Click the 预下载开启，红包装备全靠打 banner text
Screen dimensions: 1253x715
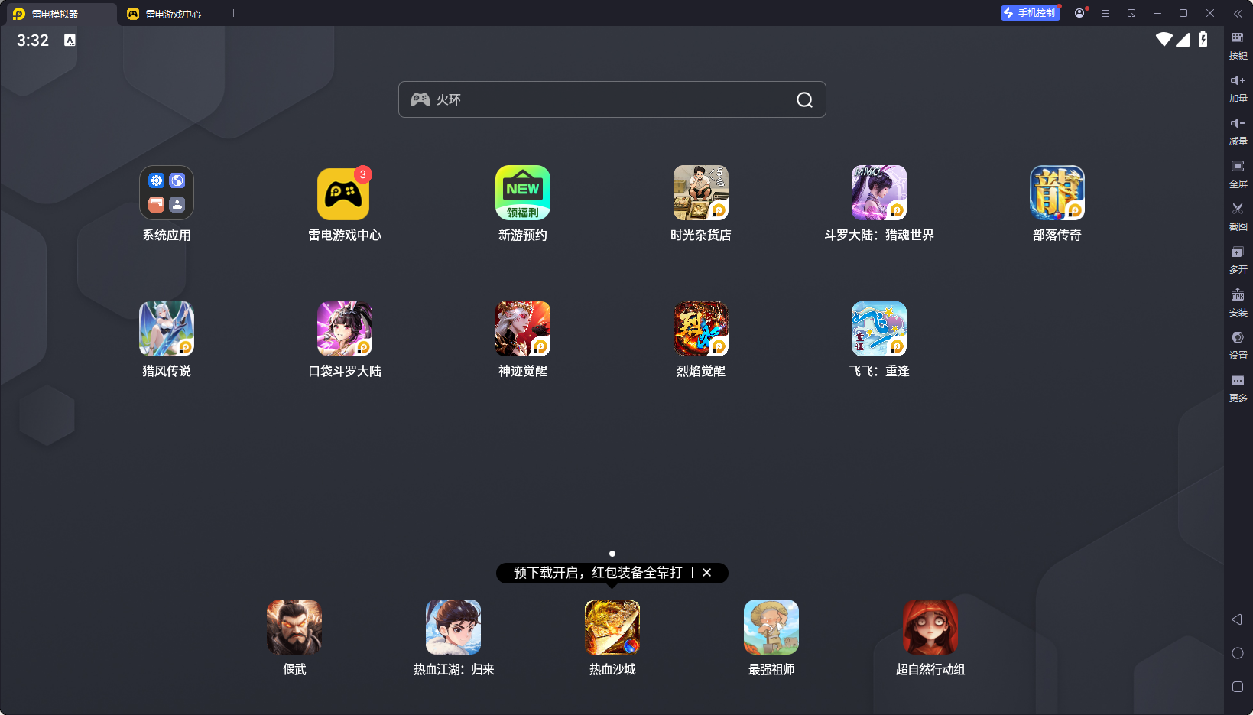click(598, 573)
